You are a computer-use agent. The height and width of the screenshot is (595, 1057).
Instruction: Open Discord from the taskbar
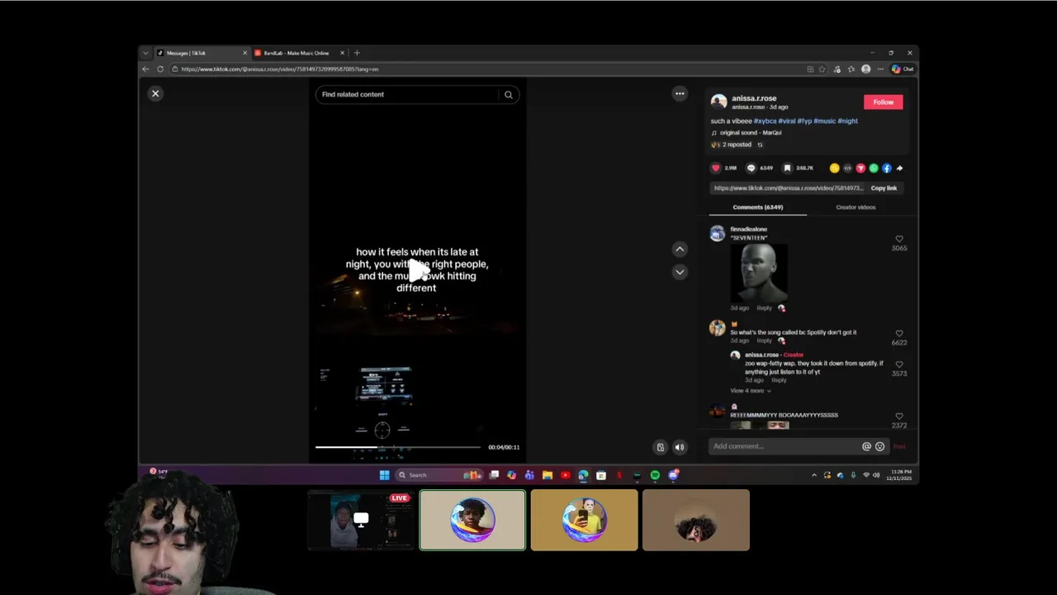tap(673, 475)
